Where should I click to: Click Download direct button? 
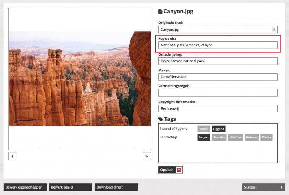(116, 187)
